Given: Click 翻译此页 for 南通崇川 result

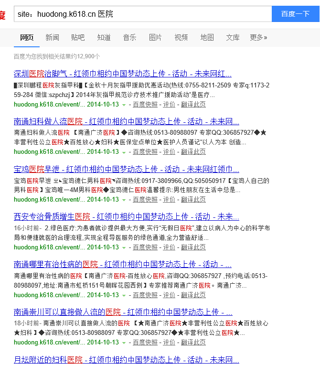Looking at the screenshot, I should coord(193,342).
